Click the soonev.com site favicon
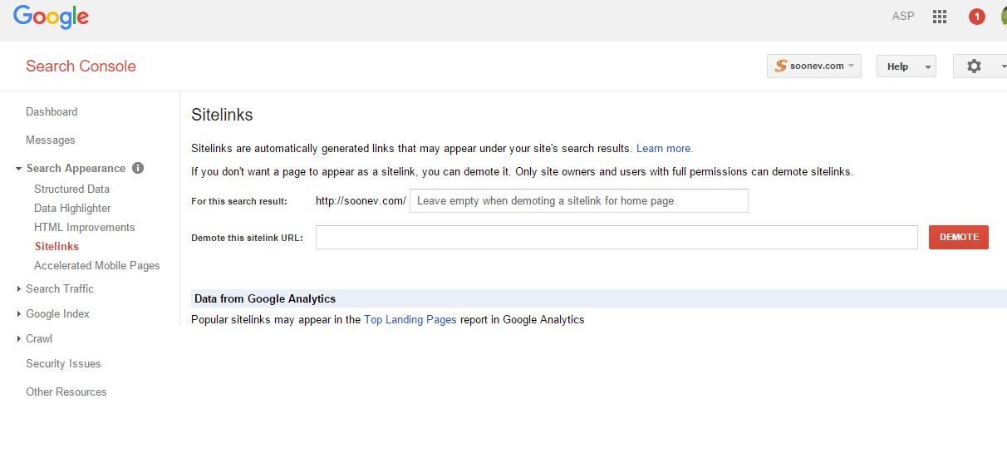Viewport: 1007px width, 468px height. click(780, 66)
